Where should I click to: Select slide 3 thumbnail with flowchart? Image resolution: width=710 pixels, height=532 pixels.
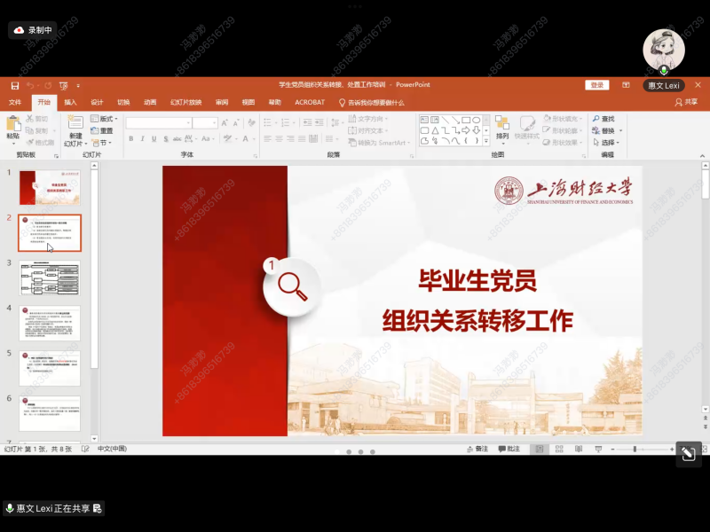click(50, 278)
